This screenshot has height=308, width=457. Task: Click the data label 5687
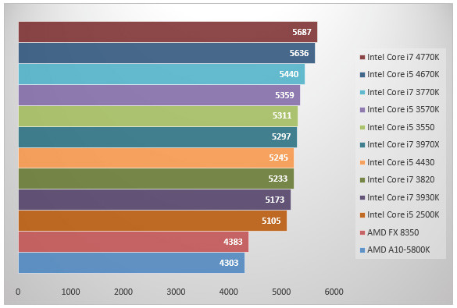click(x=302, y=32)
